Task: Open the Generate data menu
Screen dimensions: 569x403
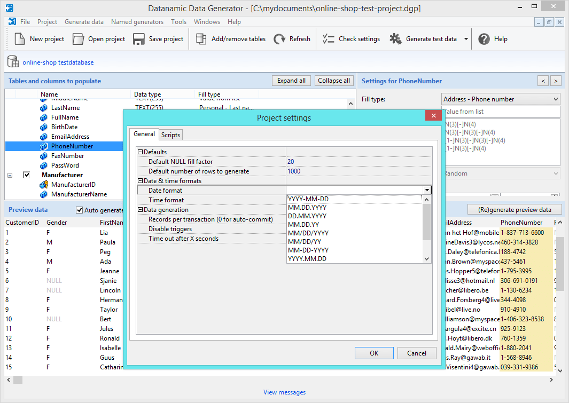Action: pos(84,22)
